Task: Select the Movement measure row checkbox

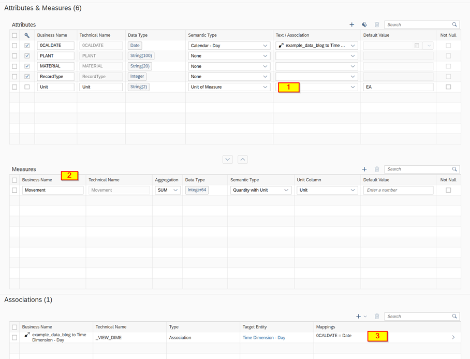Action: (14, 190)
